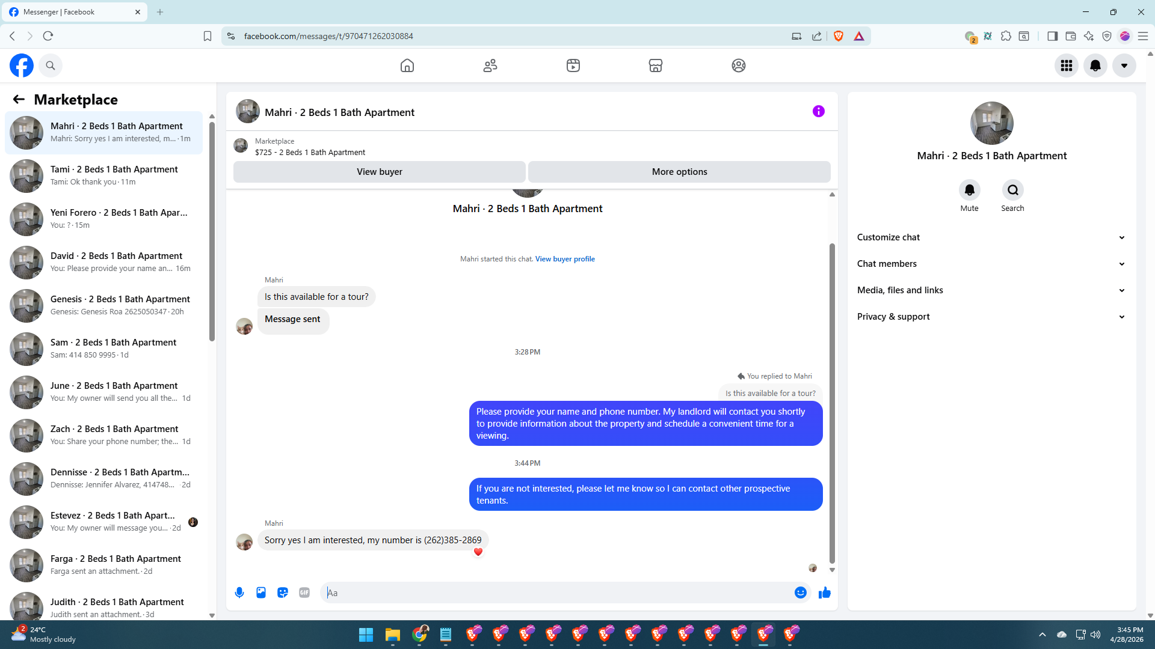
Task: Open the conversation information purple icon
Action: tap(818, 111)
